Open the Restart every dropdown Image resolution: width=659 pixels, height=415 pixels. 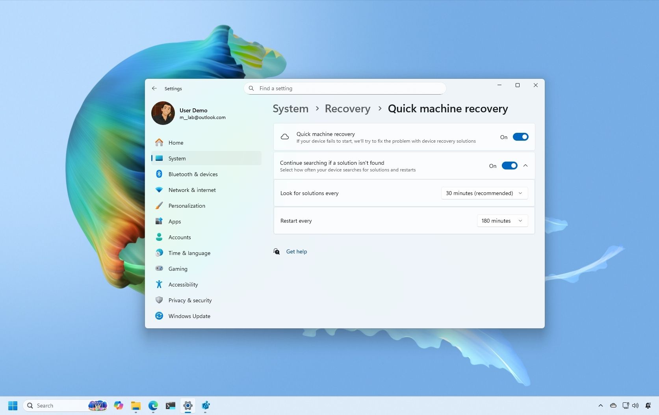pos(502,221)
